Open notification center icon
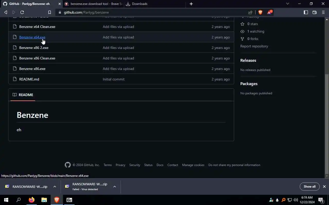 pos(321,200)
